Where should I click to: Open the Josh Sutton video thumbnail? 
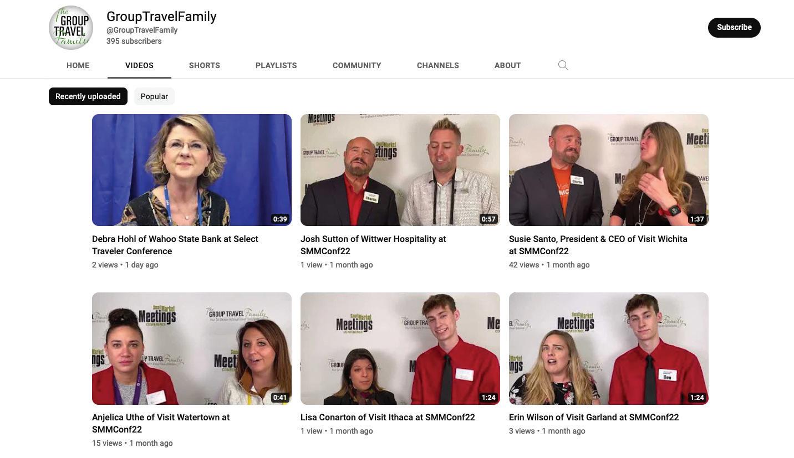400,170
